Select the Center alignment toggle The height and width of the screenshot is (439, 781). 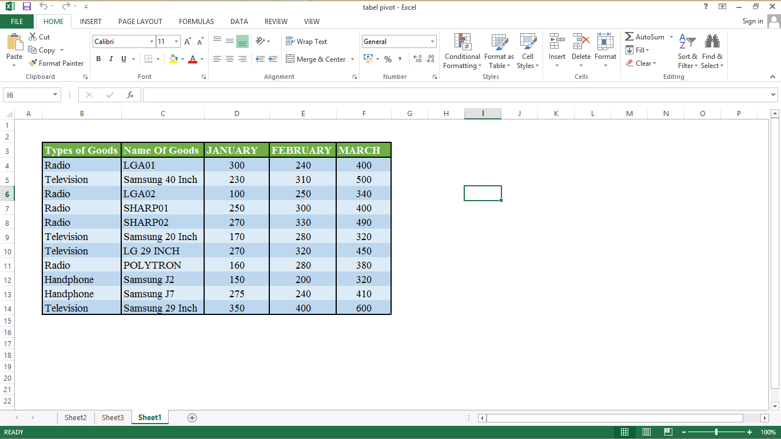point(230,59)
